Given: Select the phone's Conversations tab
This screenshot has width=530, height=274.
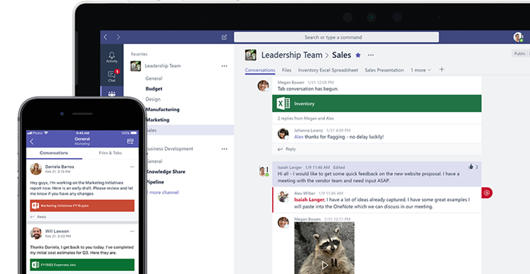Looking at the screenshot, I should pos(53,153).
